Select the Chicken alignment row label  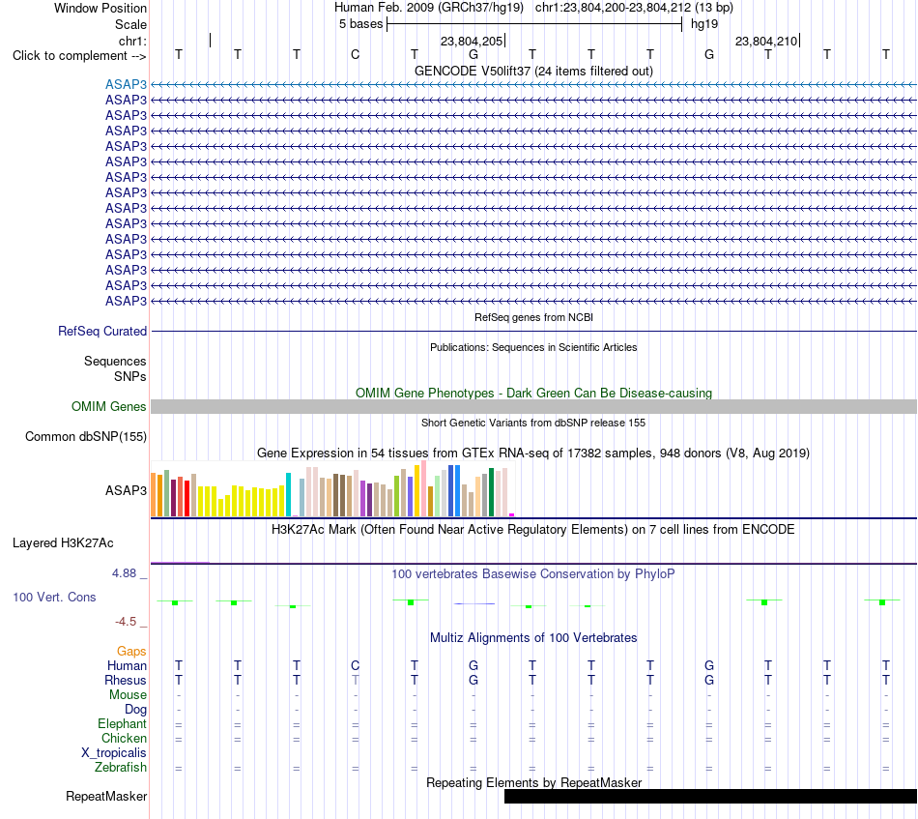point(124,738)
